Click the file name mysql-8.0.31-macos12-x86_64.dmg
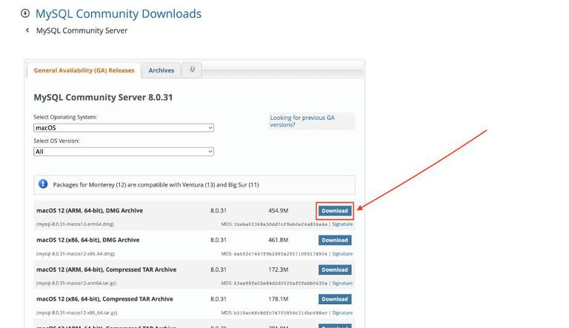Image resolution: width=569 pixels, height=328 pixels. click(x=76, y=254)
